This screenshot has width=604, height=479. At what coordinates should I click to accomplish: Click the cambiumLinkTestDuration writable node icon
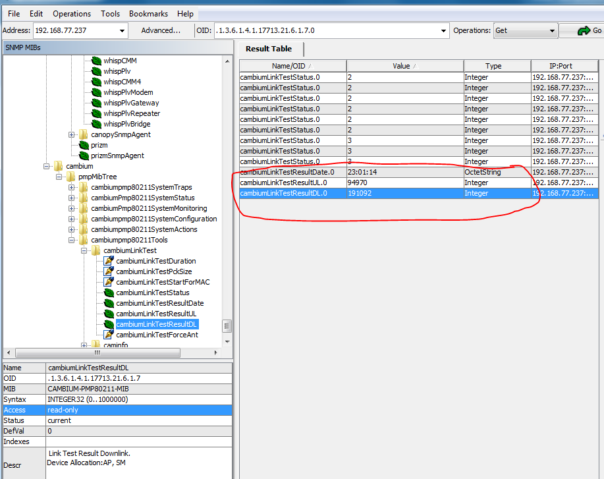coord(109,260)
